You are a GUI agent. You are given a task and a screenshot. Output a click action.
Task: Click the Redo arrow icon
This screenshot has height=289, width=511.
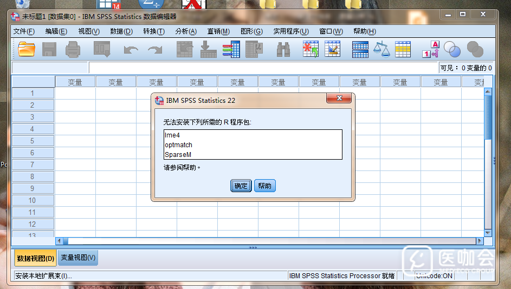pyautogui.click(x=155, y=50)
